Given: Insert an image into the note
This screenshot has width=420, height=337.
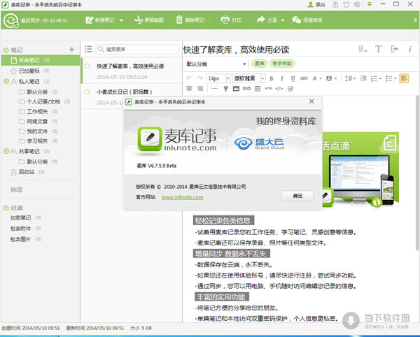Looking at the screenshot, I should click(236, 89).
